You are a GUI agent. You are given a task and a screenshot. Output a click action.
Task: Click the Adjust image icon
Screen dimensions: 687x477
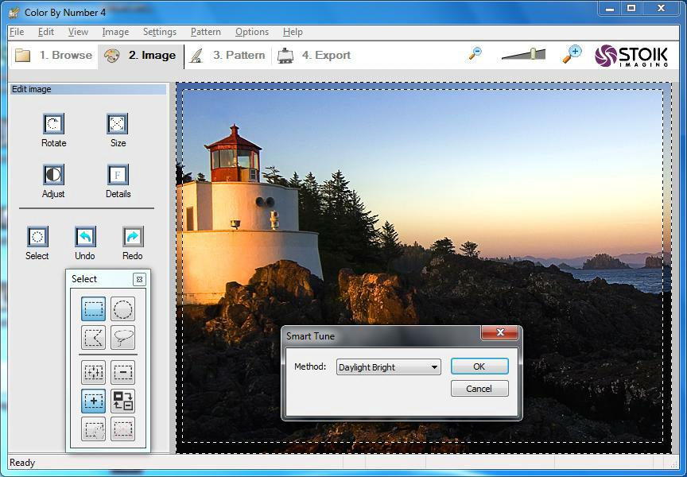[x=53, y=175]
